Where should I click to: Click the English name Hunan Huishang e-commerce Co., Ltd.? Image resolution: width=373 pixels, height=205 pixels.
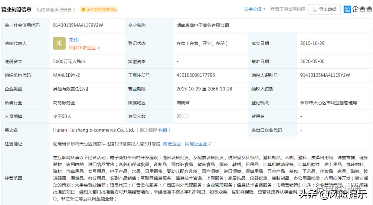93,130
